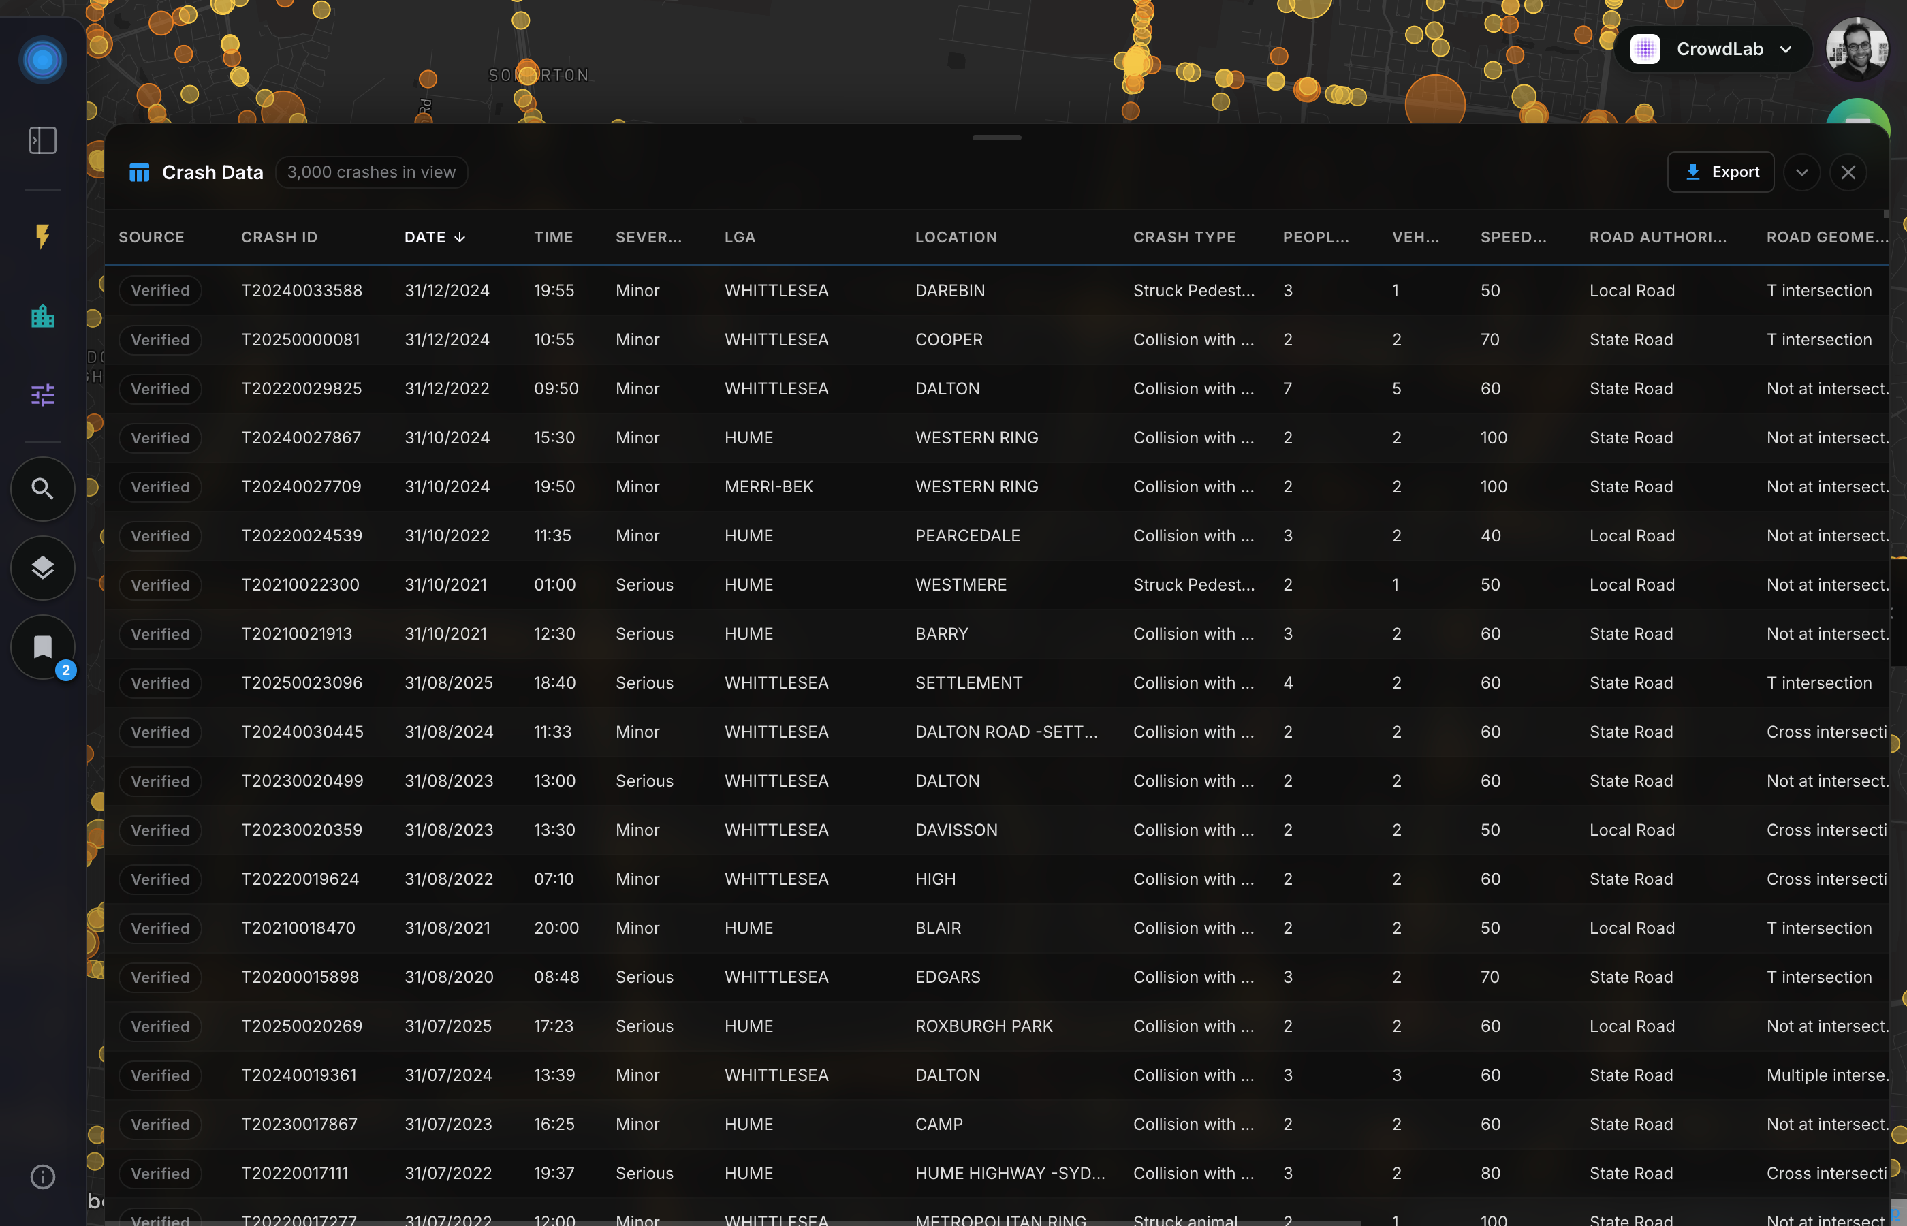The height and width of the screenshot is (1226, 1907).
Task: Click MERRI-BEK LGA cell
Action: 769,486
